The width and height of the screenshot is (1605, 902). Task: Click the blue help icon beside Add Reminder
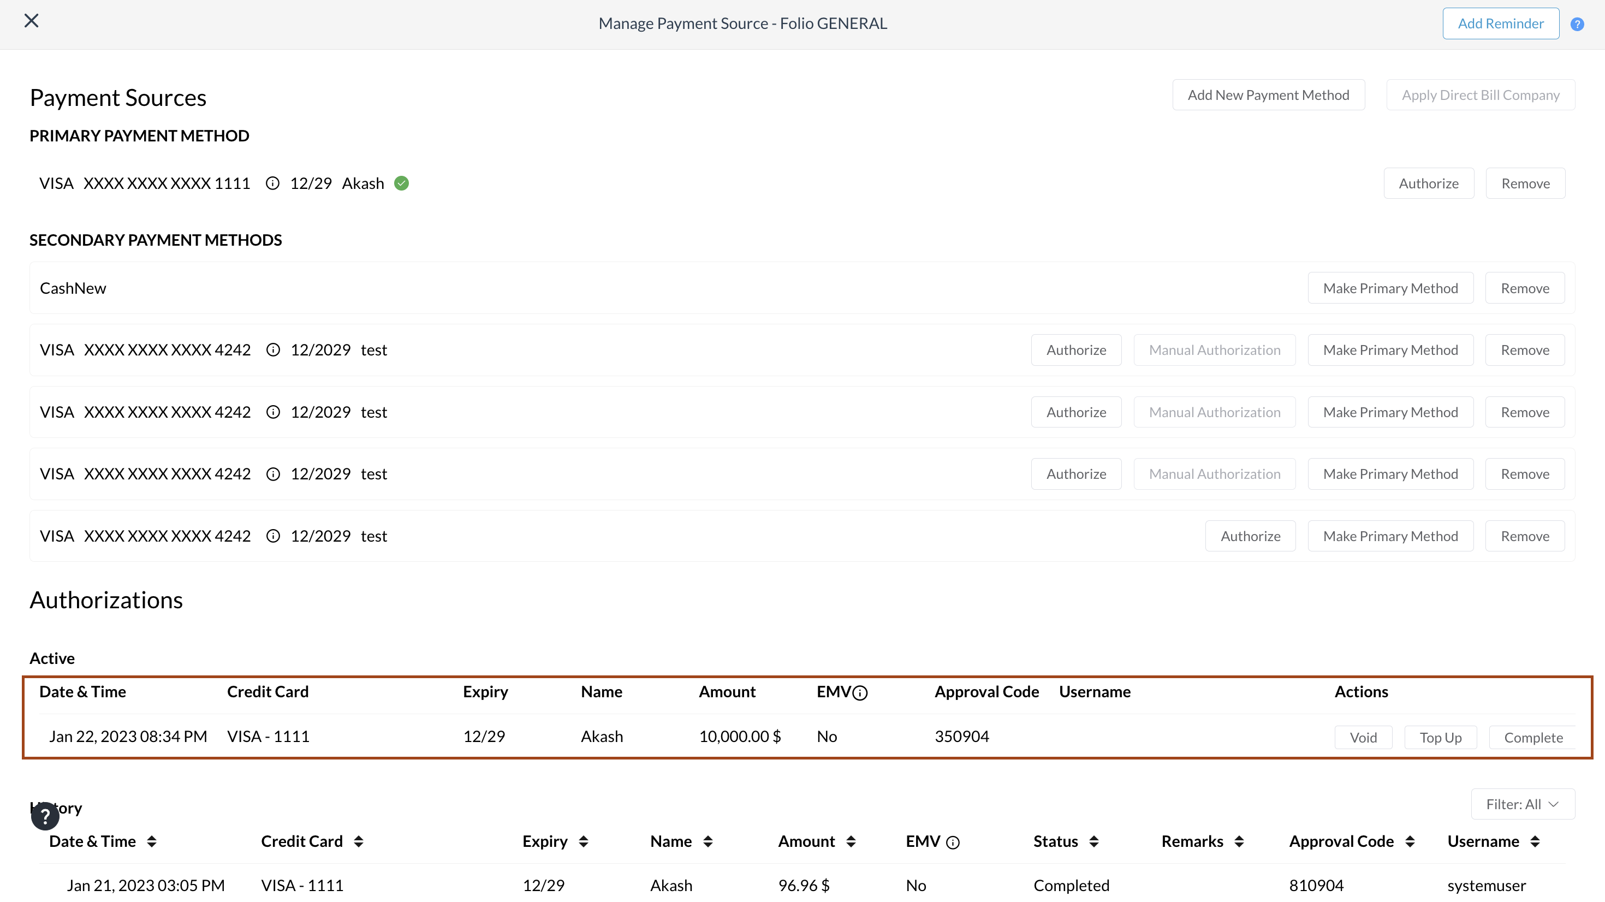(1577, 25)
